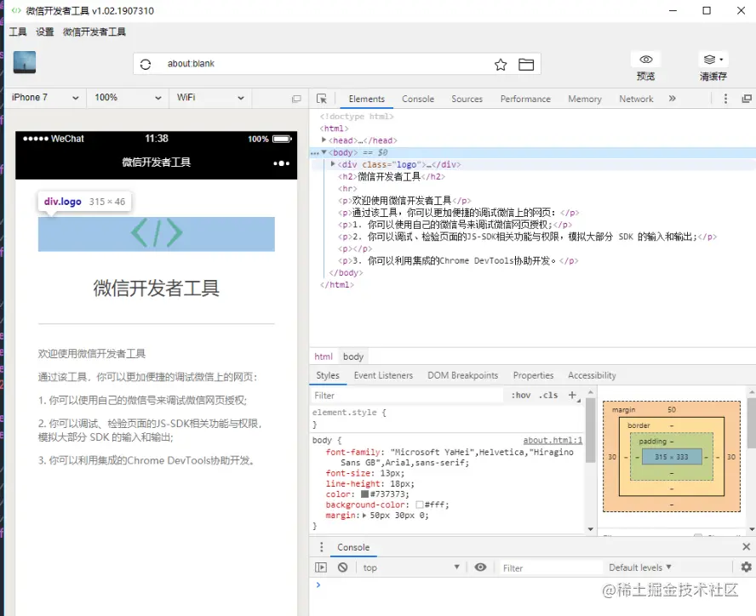Click the user avatar thumbnail
Screen dimensions: 756x616
[x=25, y=62]
